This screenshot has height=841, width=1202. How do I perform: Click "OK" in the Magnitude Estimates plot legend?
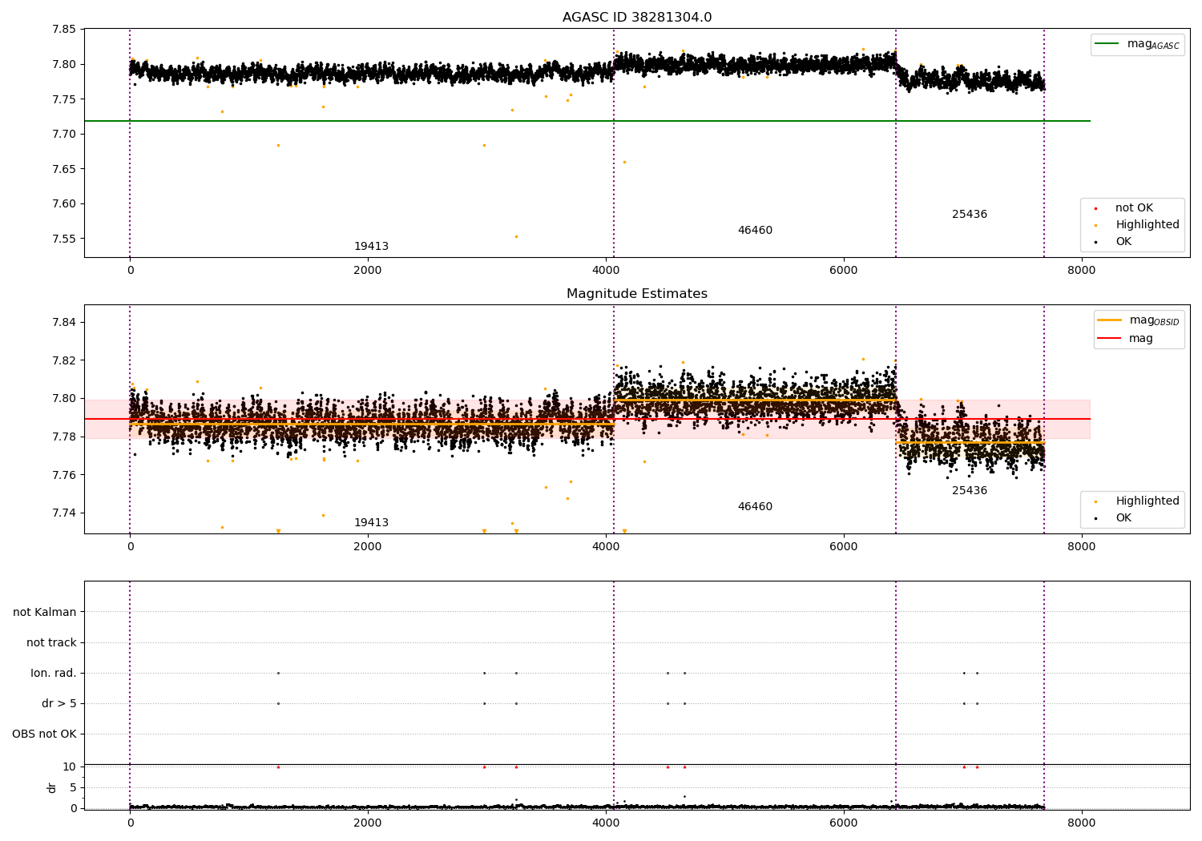pyautogui.click(x=1123, y=518)
